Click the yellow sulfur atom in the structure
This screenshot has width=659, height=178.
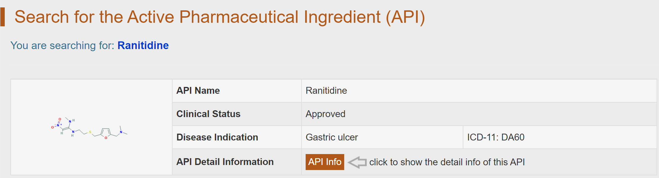[90, 132]
